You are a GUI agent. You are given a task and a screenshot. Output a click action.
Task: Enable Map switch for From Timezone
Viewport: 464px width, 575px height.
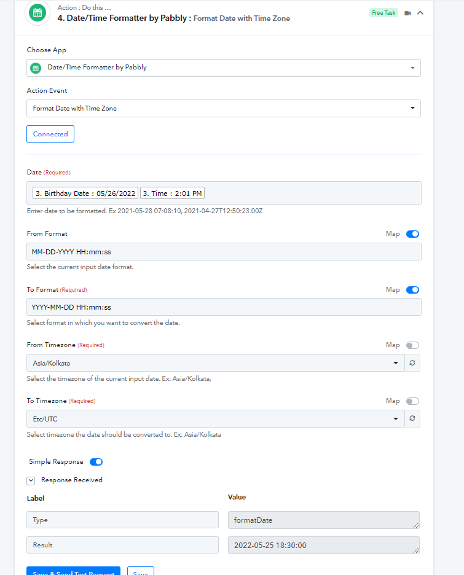tap(412, 345)
